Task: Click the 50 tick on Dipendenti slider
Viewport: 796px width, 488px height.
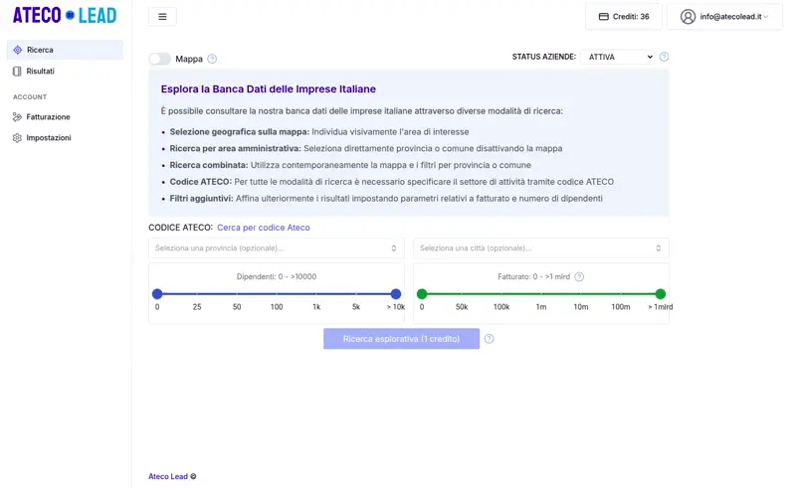Action: [237, 307]
